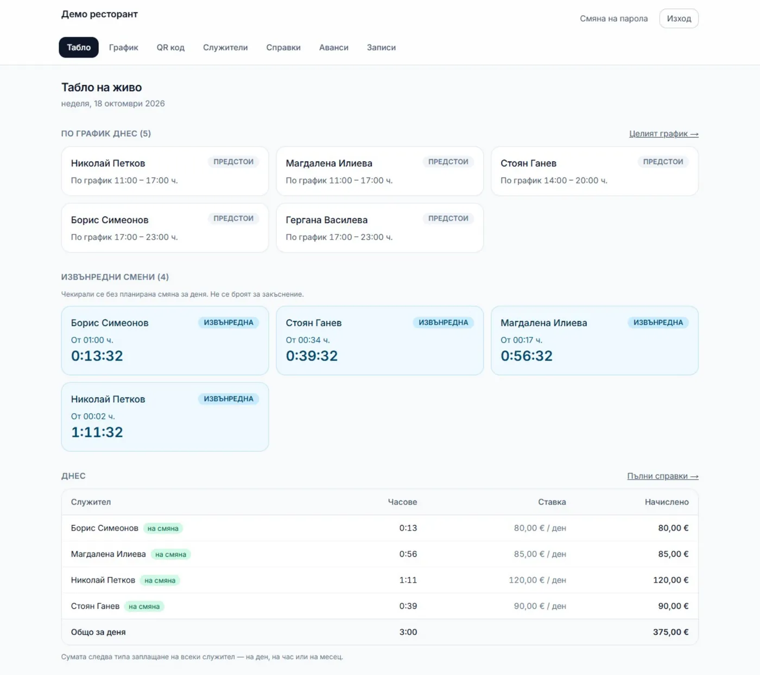Open the Пълни справки link
The width and height of the screenshot is (760, 675).
coord(663,476)
